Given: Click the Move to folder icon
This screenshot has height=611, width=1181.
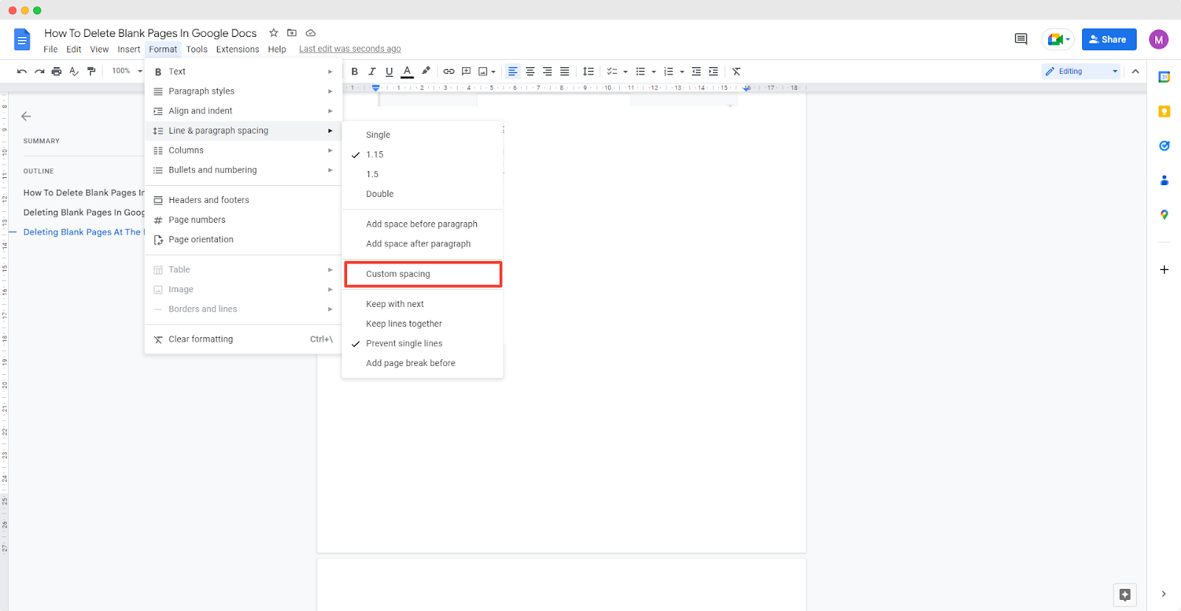Looking at the screenshot, I should click(292, 32).
